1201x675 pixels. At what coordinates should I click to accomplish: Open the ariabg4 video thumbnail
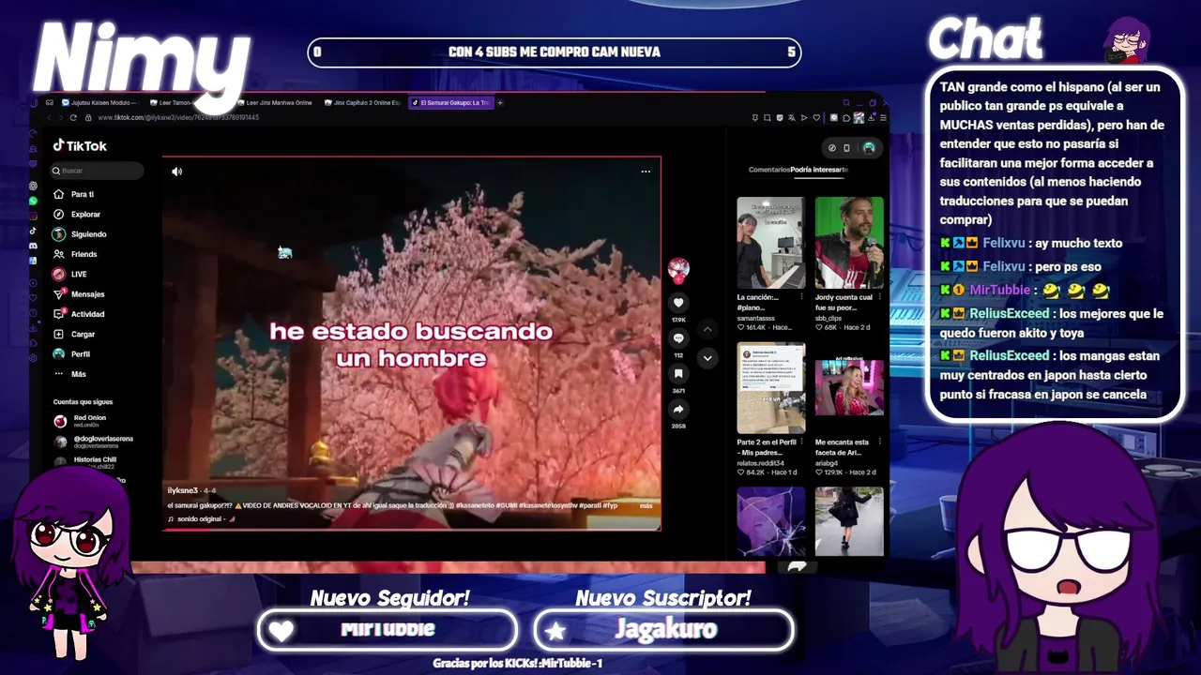pos(849,388)
